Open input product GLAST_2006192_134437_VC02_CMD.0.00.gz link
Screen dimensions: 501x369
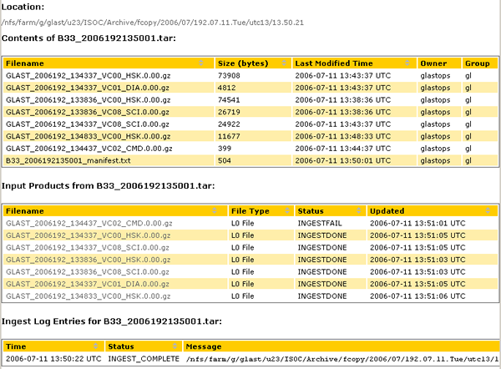tap(89, 223)
